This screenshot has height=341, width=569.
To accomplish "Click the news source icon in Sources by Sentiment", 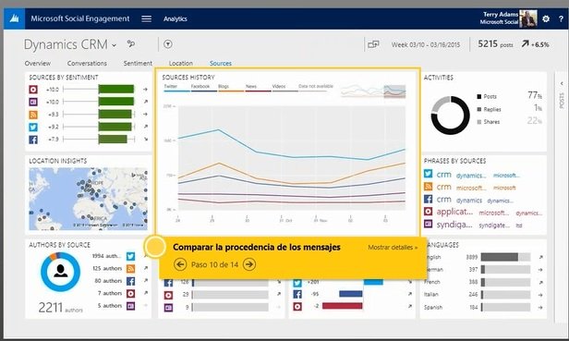I will click(x=33, y=102).
